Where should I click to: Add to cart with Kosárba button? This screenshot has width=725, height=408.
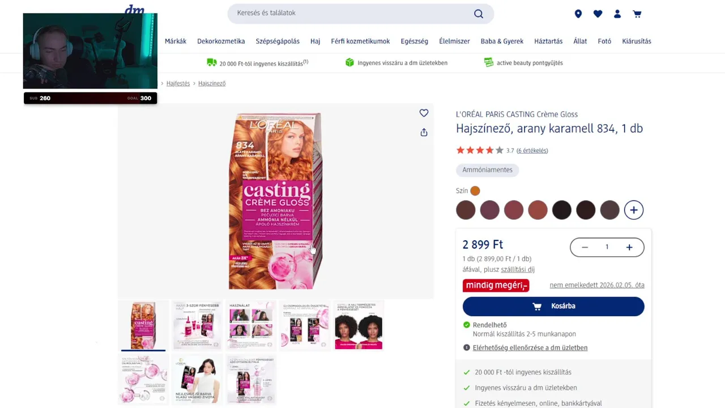click(x=553, y=306)
